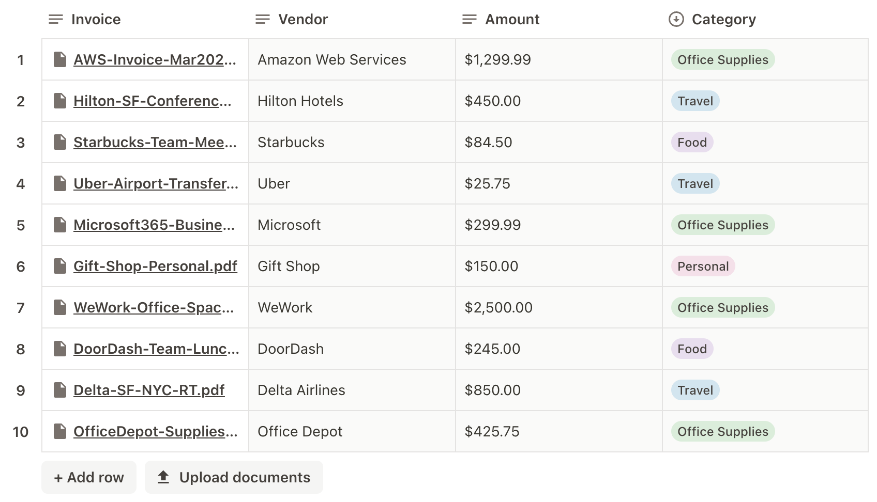This screenshot has width=877, height=502.
Task: Click the upload arrow icon in Upload documents
Action: pyautogui.click(x=163, y=477)
